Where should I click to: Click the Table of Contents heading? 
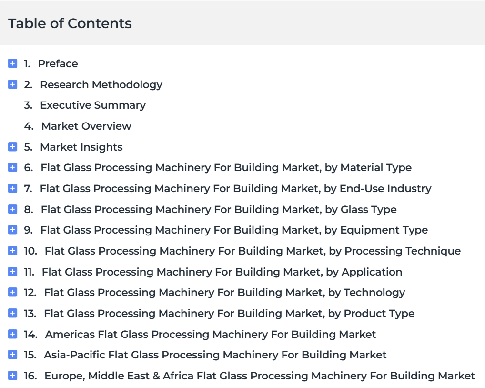click(70, 23)
